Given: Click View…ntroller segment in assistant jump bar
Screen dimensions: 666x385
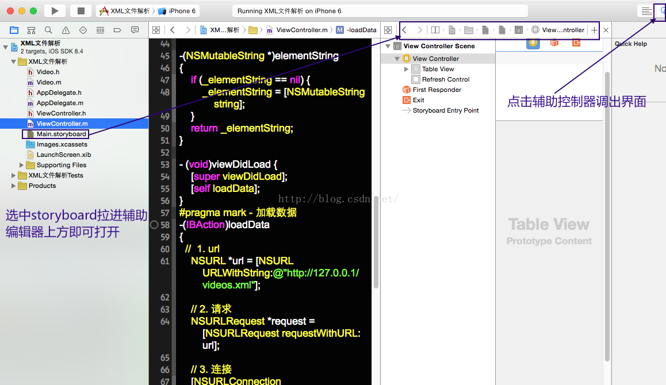Looking at the screenshot, I should coord(558,30).
